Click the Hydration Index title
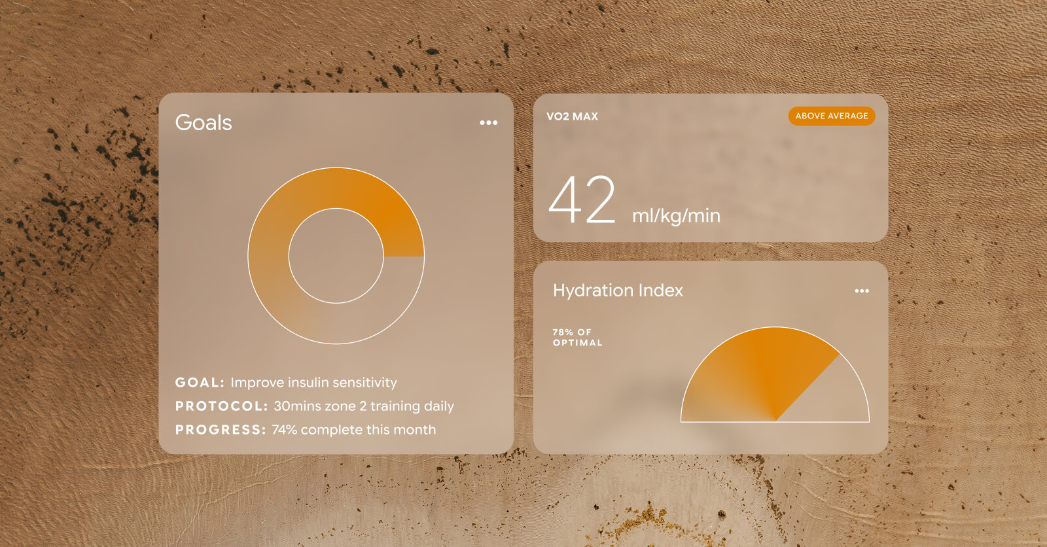The image size is (1047, 547). coord(618,291)
